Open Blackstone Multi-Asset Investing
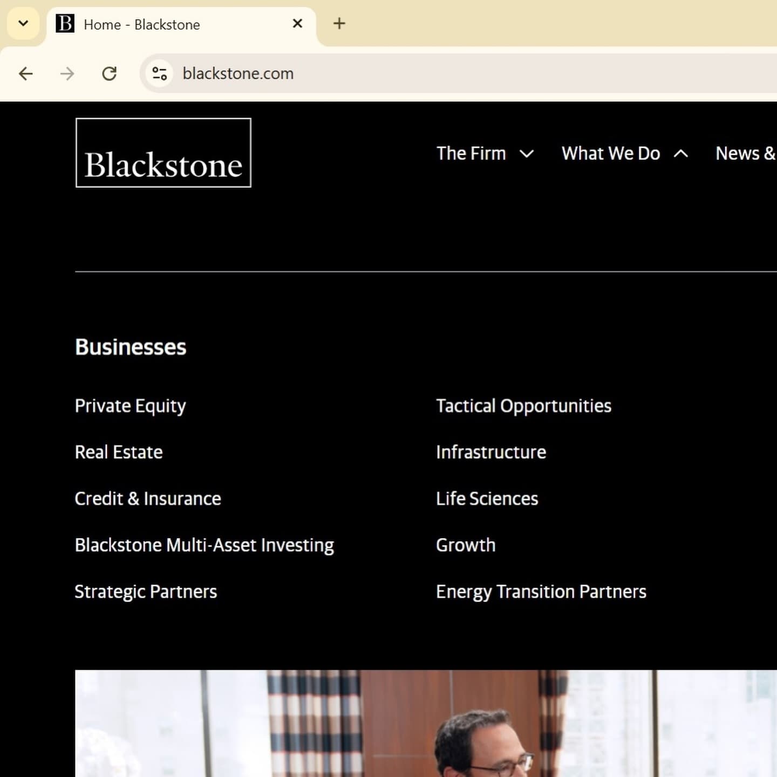The width and height of the screenshot is (777, 777). point(205,546)
